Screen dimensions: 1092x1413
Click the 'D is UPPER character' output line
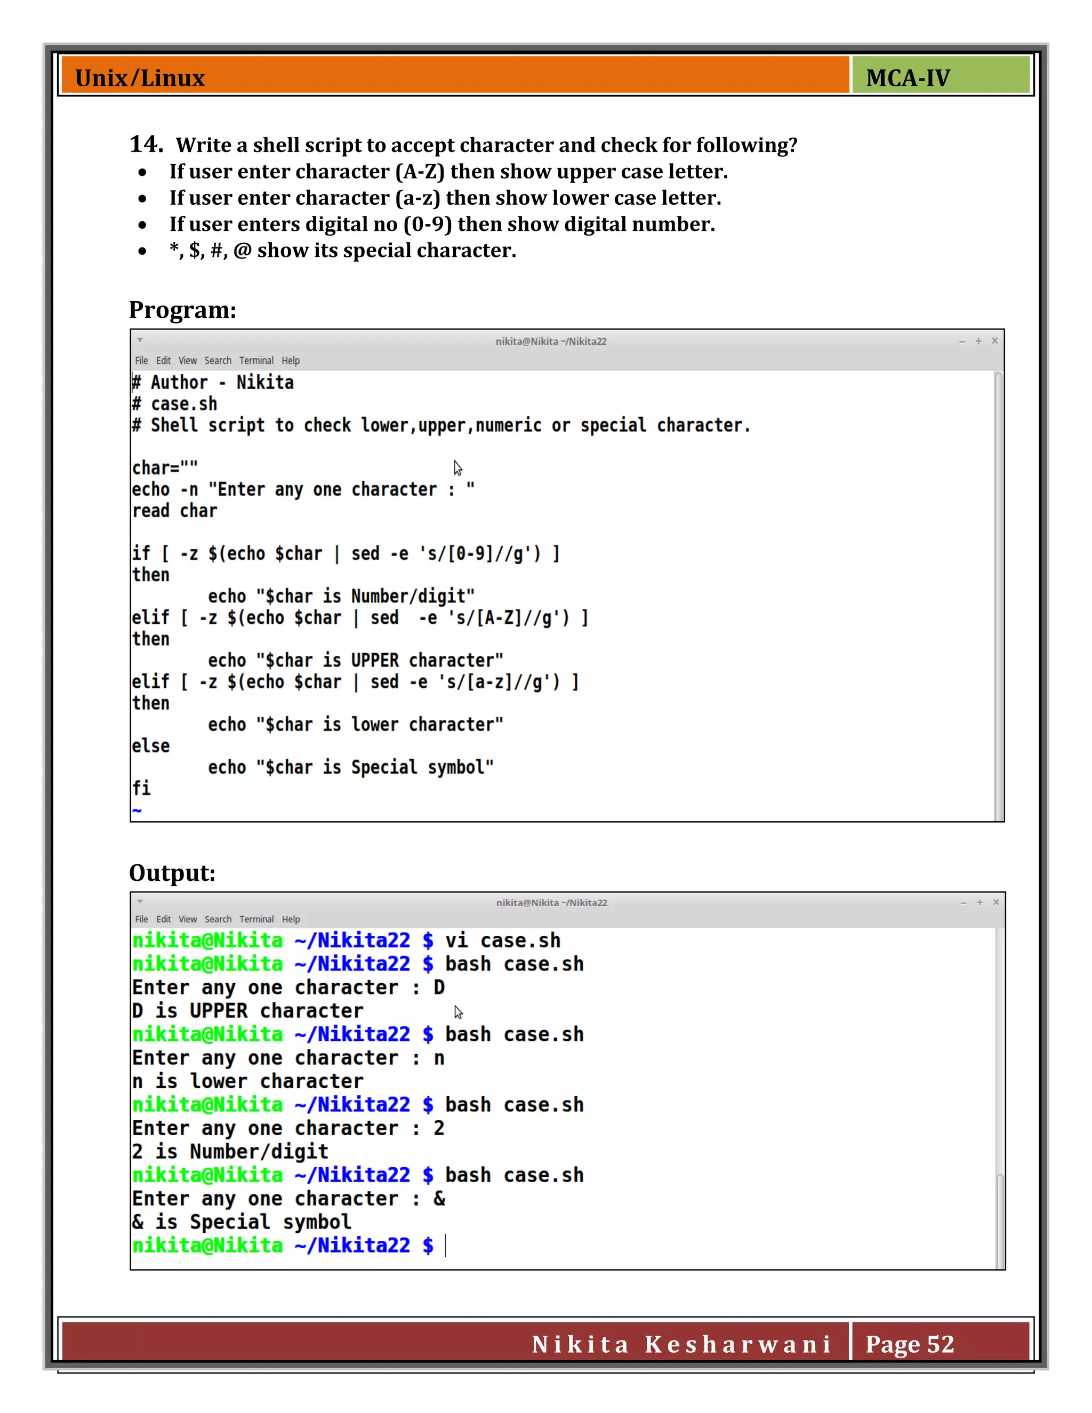[248, 1010]
